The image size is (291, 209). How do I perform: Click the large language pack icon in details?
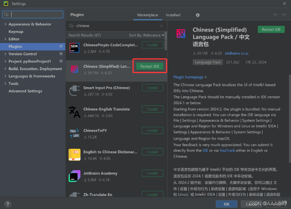click(181, 34)
